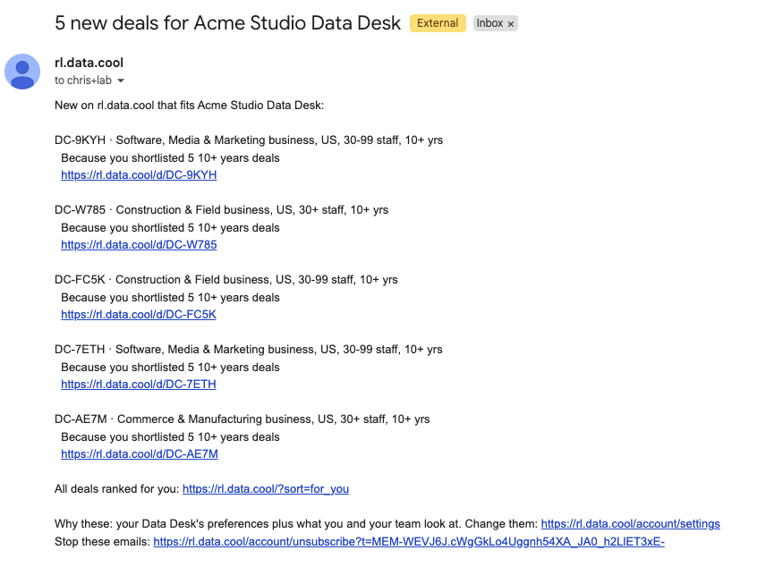Click the DC-FC5K Construction & Field description

click(x=226, y=280)
